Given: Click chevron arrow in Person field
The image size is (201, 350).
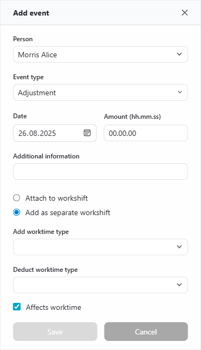Looking at the screenshot, I should coord(179,54).
